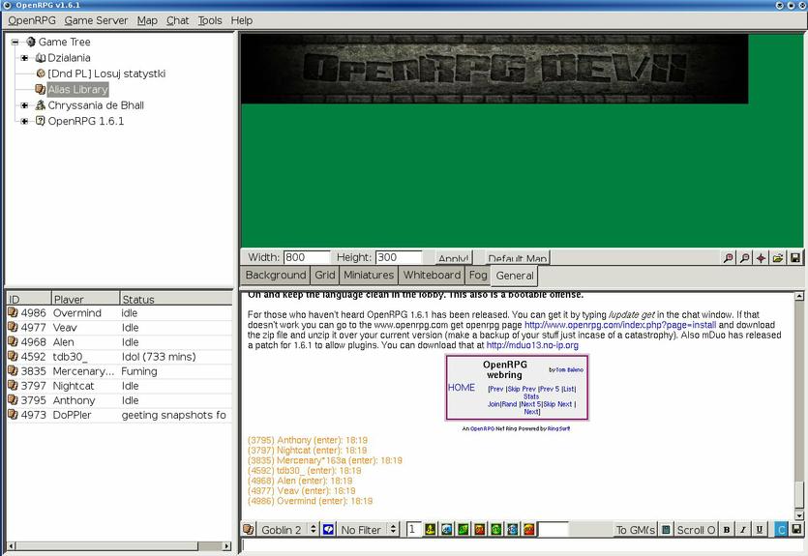
Task: Click the Alias Library node icon
Action: pos(41,89)
